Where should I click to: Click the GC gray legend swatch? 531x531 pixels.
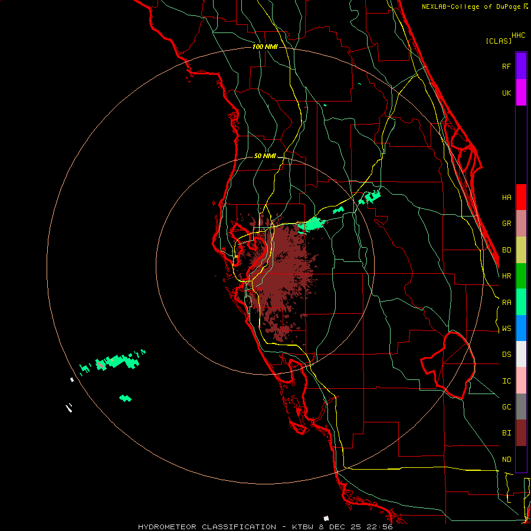pyautogui.click(x=521, y=407)
